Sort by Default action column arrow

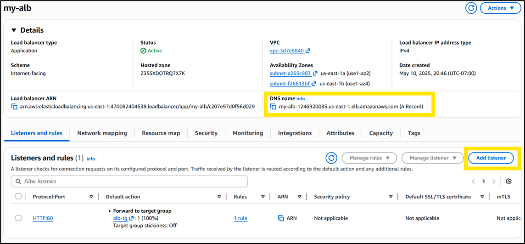point(219,197)
